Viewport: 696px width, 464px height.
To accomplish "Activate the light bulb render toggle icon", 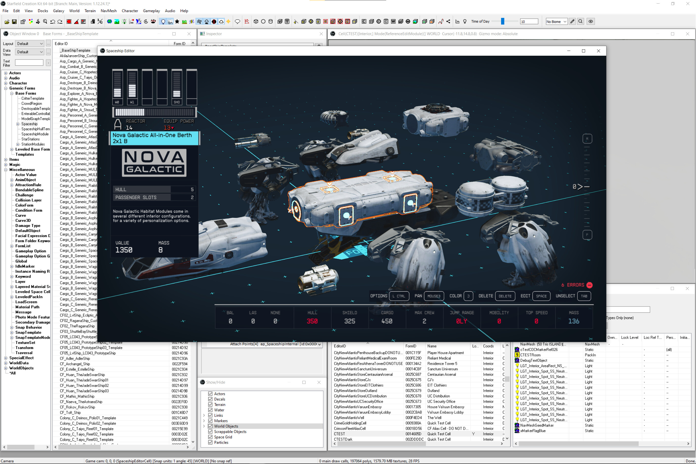I will point(163,21).
